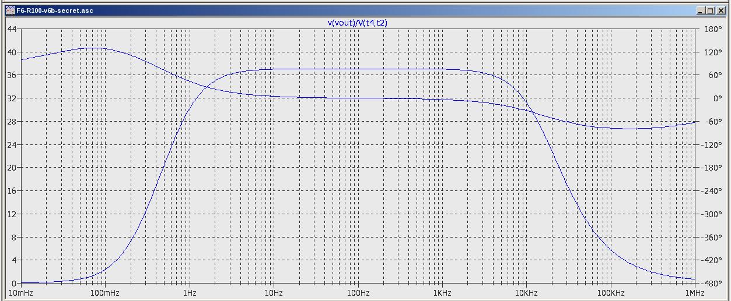This screenshot has width=731, height=301.
Task: Click the 0° phase axis label
Action: point(716,98)
